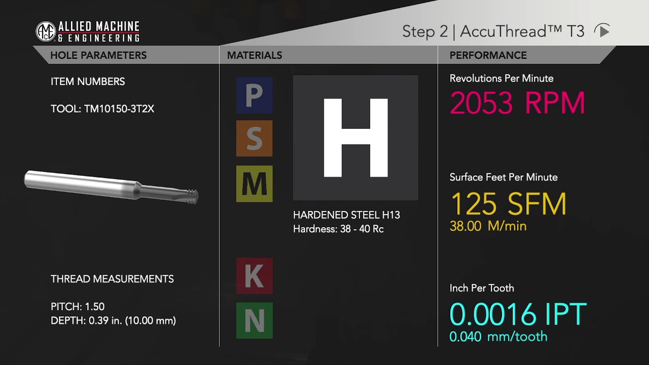Image resolution: width=649 pixels, height=365 pixels.
Task: Click the play arrow icon beside AccuThread T3
Action: tap(602, 31)
